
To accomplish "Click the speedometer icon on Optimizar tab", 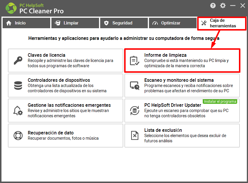I will point(155,23).
